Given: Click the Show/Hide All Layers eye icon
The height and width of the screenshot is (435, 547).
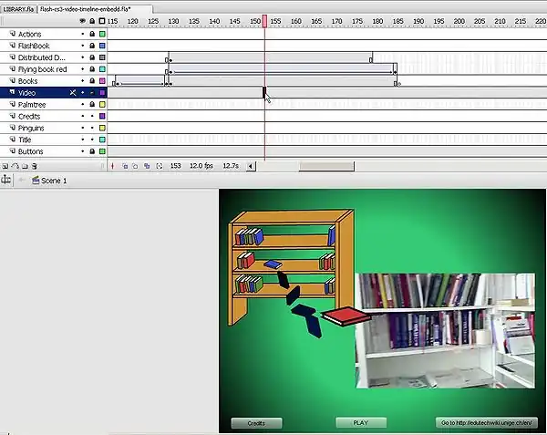Looking at the screenshot, I should (x=83, y=21).
